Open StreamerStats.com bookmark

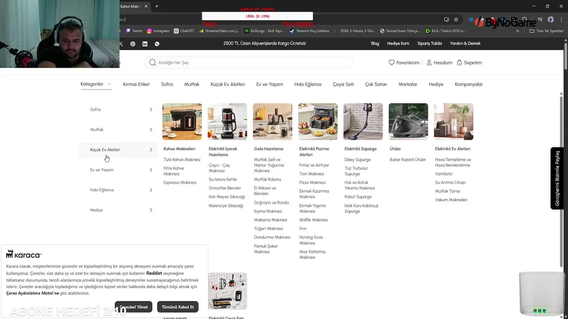[x=219, y=31]
